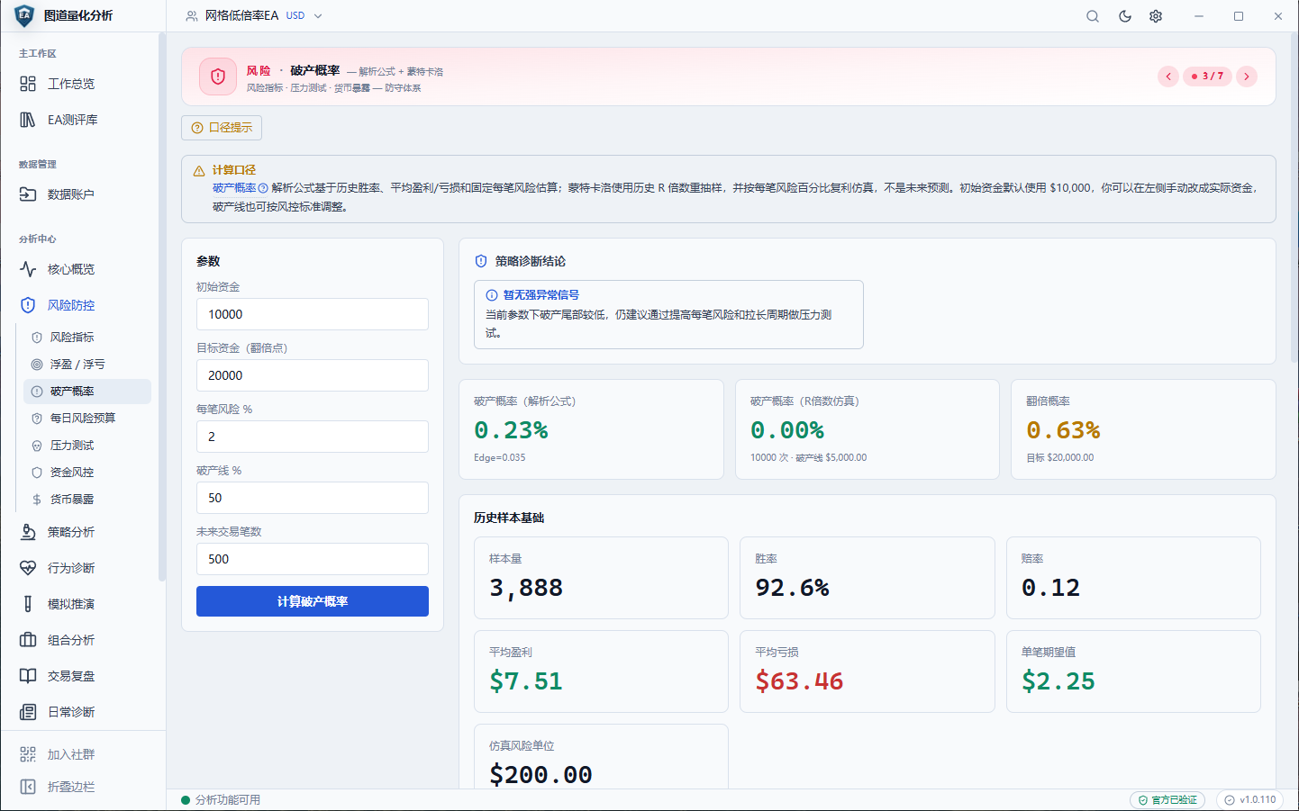Click the 破产概率 help link in notice
The height and width of the screenshot is (811, 1299).
point(240,188)
